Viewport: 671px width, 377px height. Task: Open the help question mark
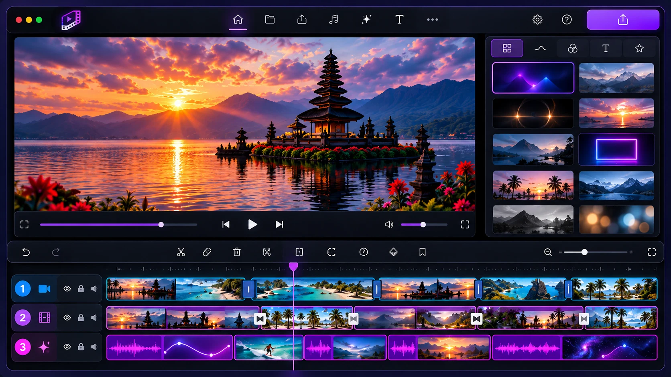coord(567,19)
